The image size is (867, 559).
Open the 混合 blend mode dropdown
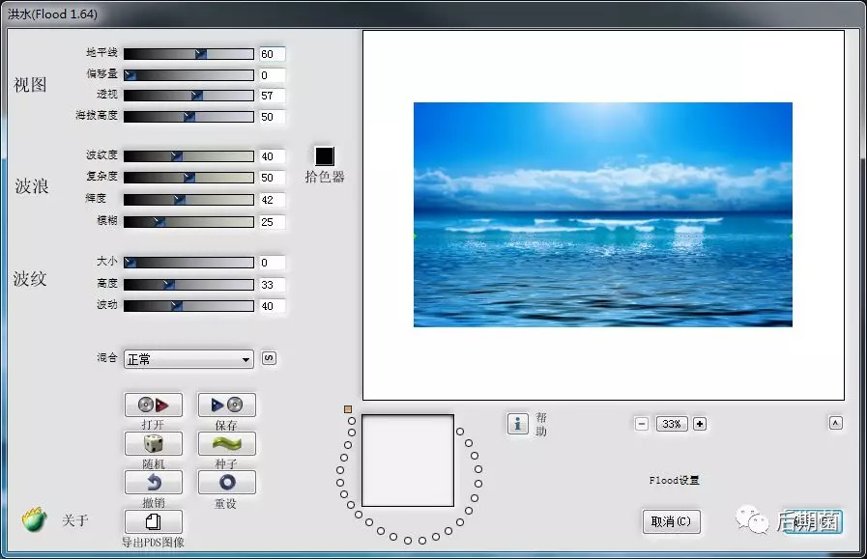point(188,359)
